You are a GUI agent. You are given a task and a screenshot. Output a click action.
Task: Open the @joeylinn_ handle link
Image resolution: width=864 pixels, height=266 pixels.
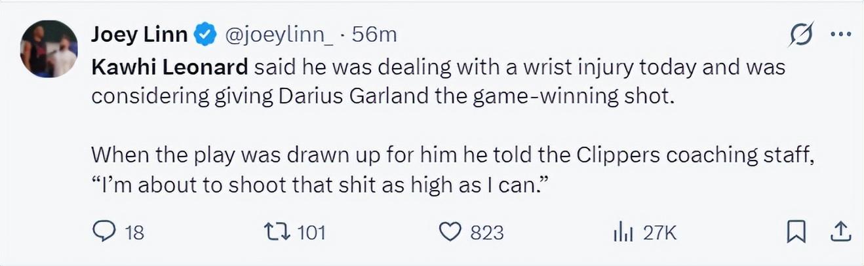click(x=279, y=35)
